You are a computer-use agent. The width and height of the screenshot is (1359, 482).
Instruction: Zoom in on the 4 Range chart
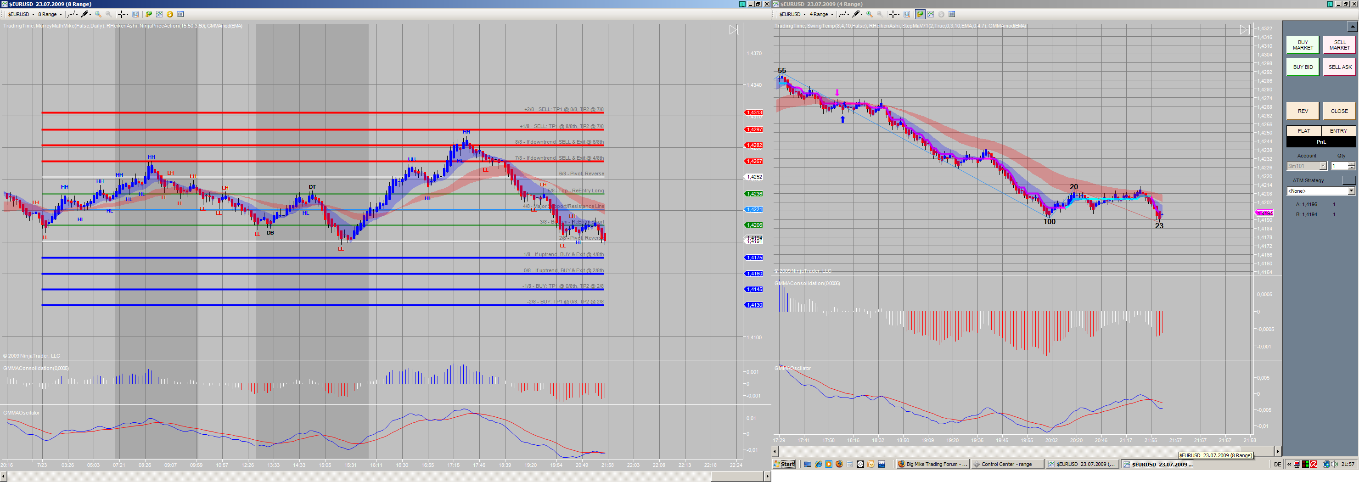coord(870,14)
